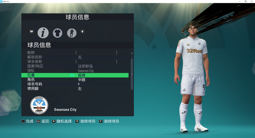Open the player body silhouette tab icon
Viewport: 255px width, 138px height.
pyautogui.click(x=72, y=33)
